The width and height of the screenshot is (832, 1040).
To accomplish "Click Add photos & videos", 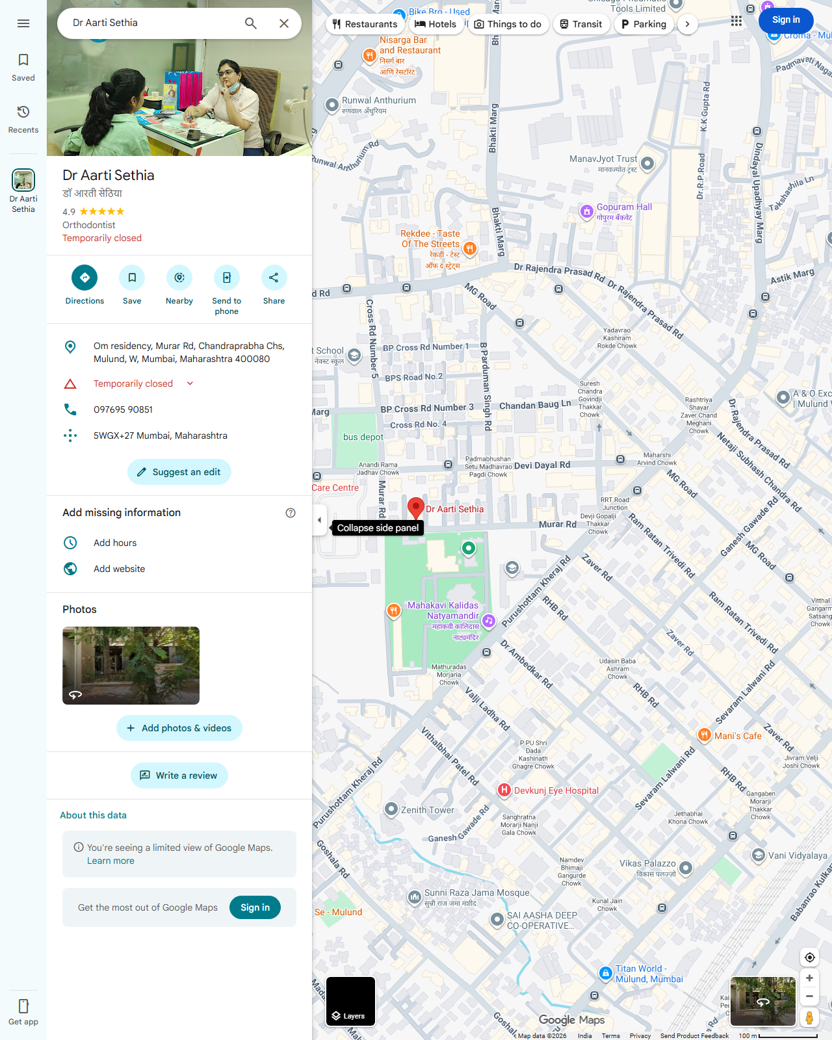I will tap(179, 728).
